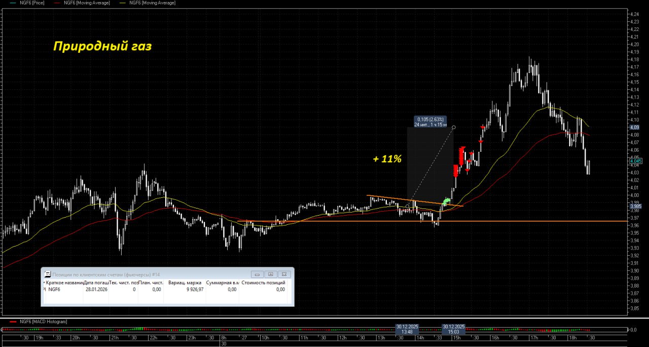Maximize the positions window
Screen dimensions: 649x347
coord(271,274)
